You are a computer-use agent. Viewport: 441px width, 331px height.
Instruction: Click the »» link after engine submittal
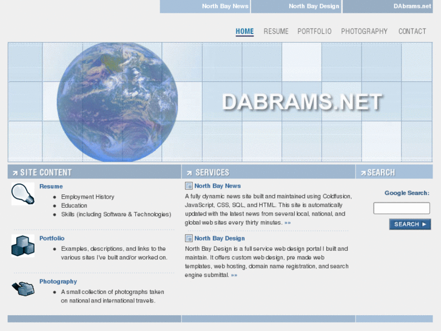234,275
